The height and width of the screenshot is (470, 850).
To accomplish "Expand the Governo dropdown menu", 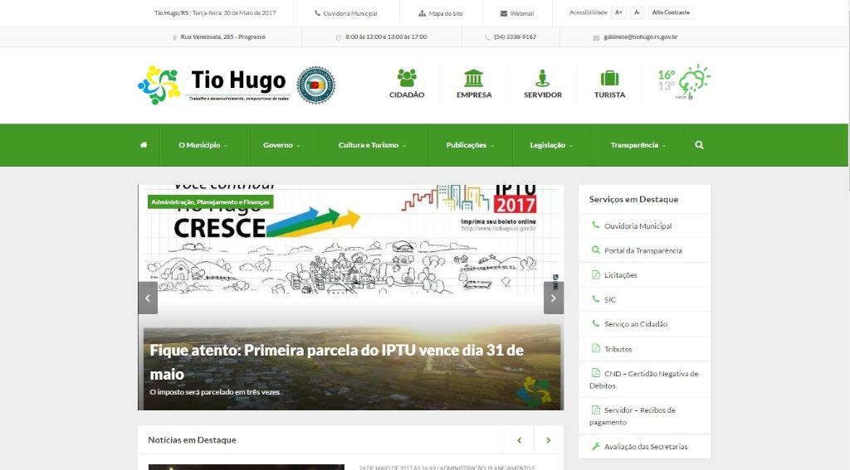I will (x=281, y=145).
